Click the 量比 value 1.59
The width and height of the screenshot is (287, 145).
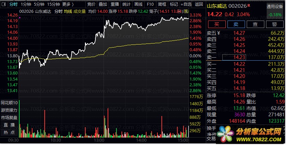coord(279,102)
